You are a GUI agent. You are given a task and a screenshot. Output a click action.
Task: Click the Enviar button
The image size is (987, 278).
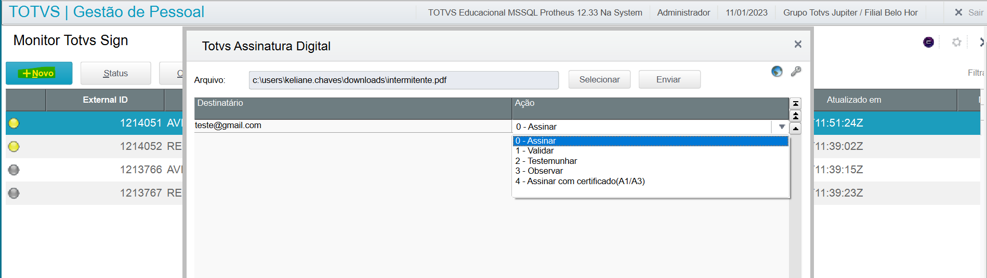coord(669,79)
